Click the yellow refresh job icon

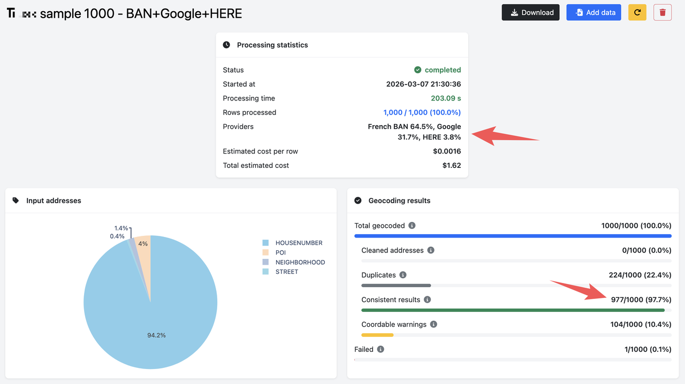637,12
